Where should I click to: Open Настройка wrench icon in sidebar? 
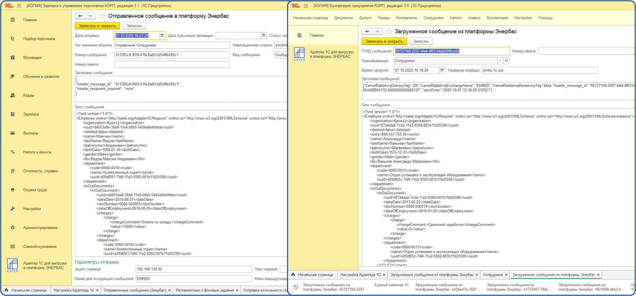click(13, 209)
